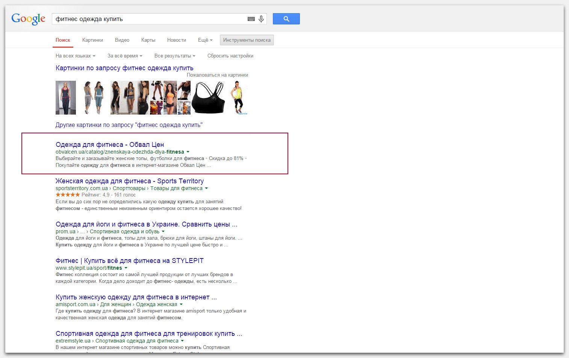
Task: Expand the Ещё menu
Action: (x=205, y=40)
